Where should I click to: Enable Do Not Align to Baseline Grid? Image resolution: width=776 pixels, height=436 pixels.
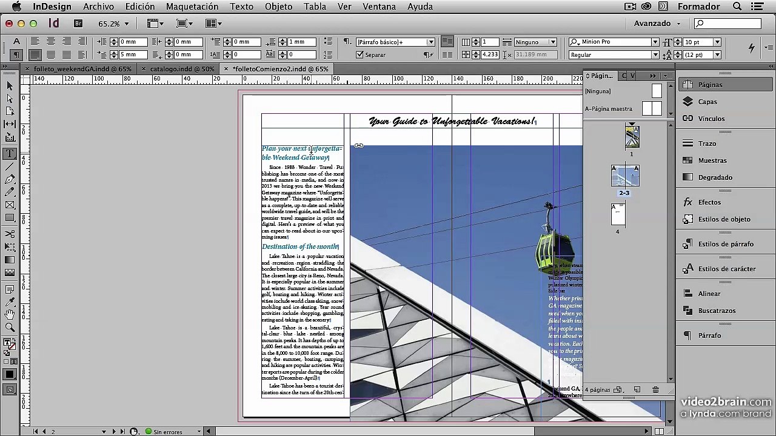pyautogui.click(x=447, y=42)
